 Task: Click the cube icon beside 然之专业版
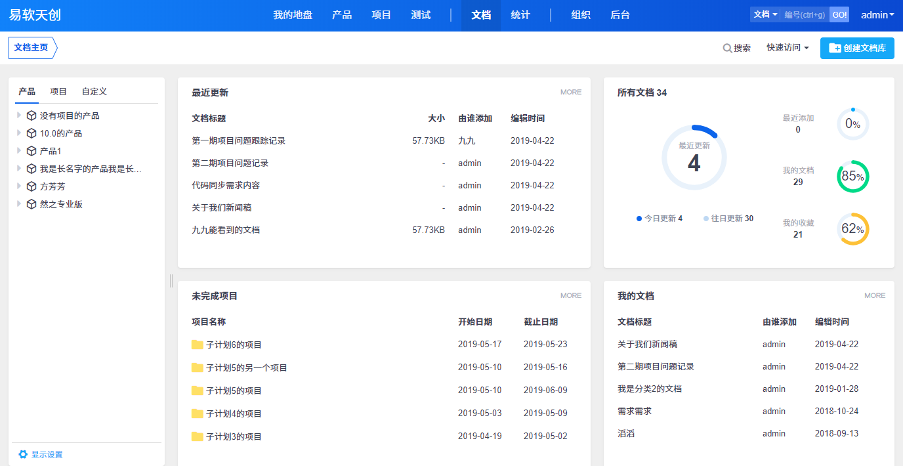31,204
